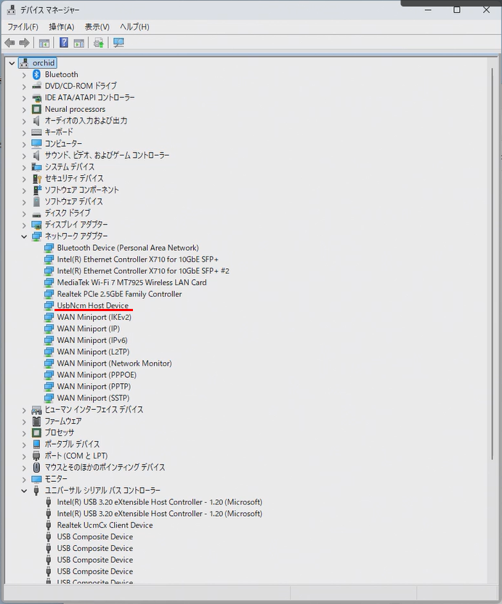Click the back arrow toolbar icon

pyautogui.click(x=9, y=43)
